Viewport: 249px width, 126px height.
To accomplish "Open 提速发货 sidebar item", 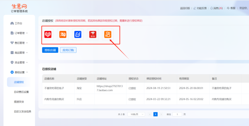I will [x=19, y=102].
